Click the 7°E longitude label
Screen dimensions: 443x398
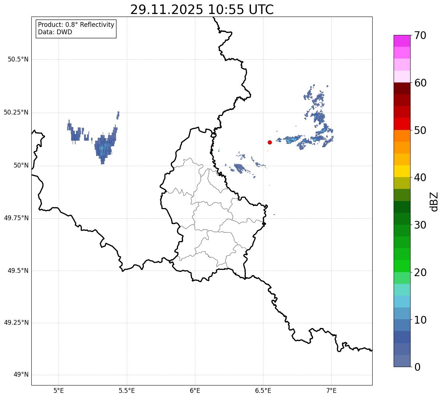pyautogui.click(x=331, y=391)
